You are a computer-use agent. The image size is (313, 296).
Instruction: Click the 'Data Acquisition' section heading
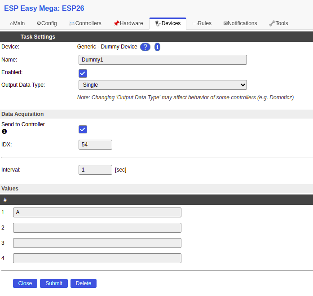pos(22,114)
